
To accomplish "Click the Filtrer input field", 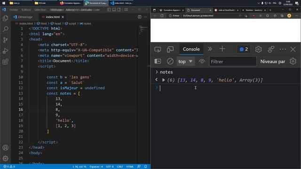I will click(x=233, y=61).
